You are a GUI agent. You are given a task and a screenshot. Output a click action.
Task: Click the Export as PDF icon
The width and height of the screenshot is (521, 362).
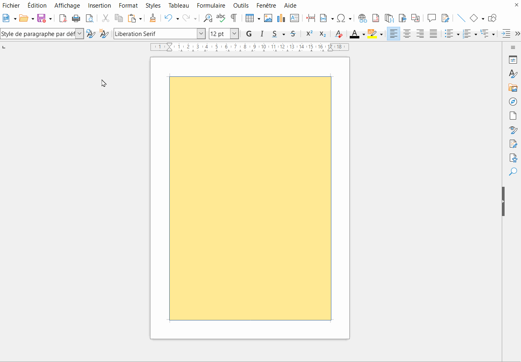coord(63,18)
